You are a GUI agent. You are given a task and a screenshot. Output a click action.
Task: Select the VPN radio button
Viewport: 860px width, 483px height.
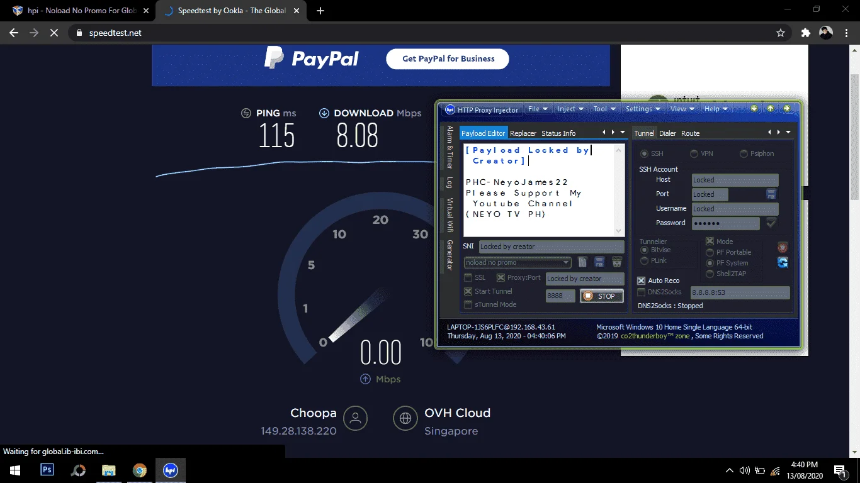(694, 153)
